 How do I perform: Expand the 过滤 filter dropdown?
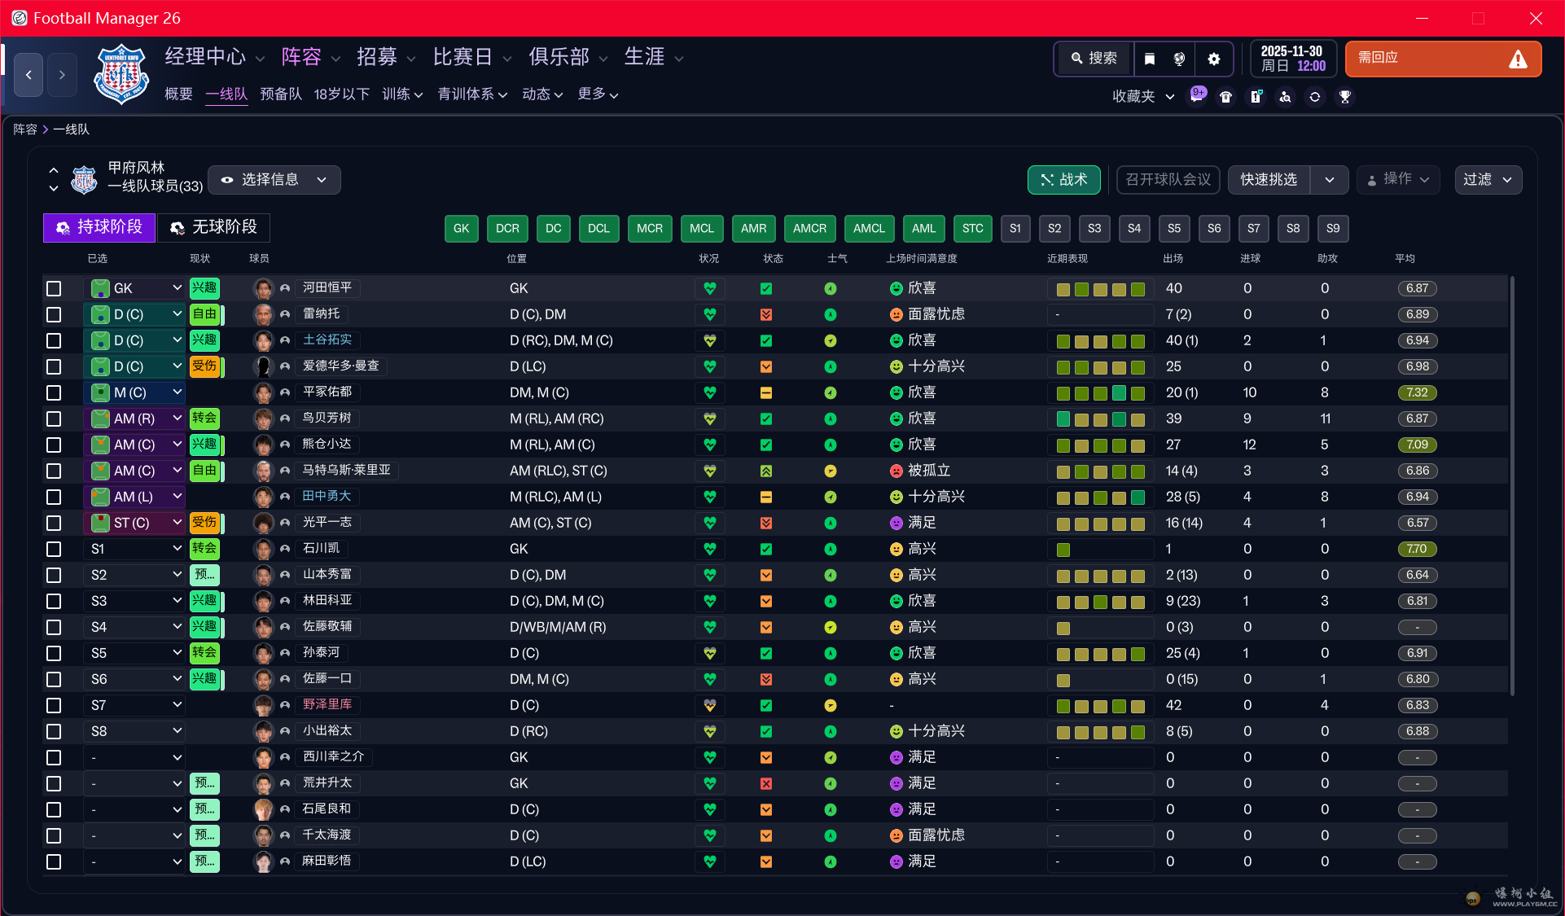pos(1488,180)
